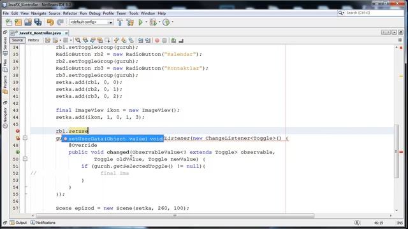Click the Find Previous Occurrence icon
The image size is (408, 229).
pos(85,41)
